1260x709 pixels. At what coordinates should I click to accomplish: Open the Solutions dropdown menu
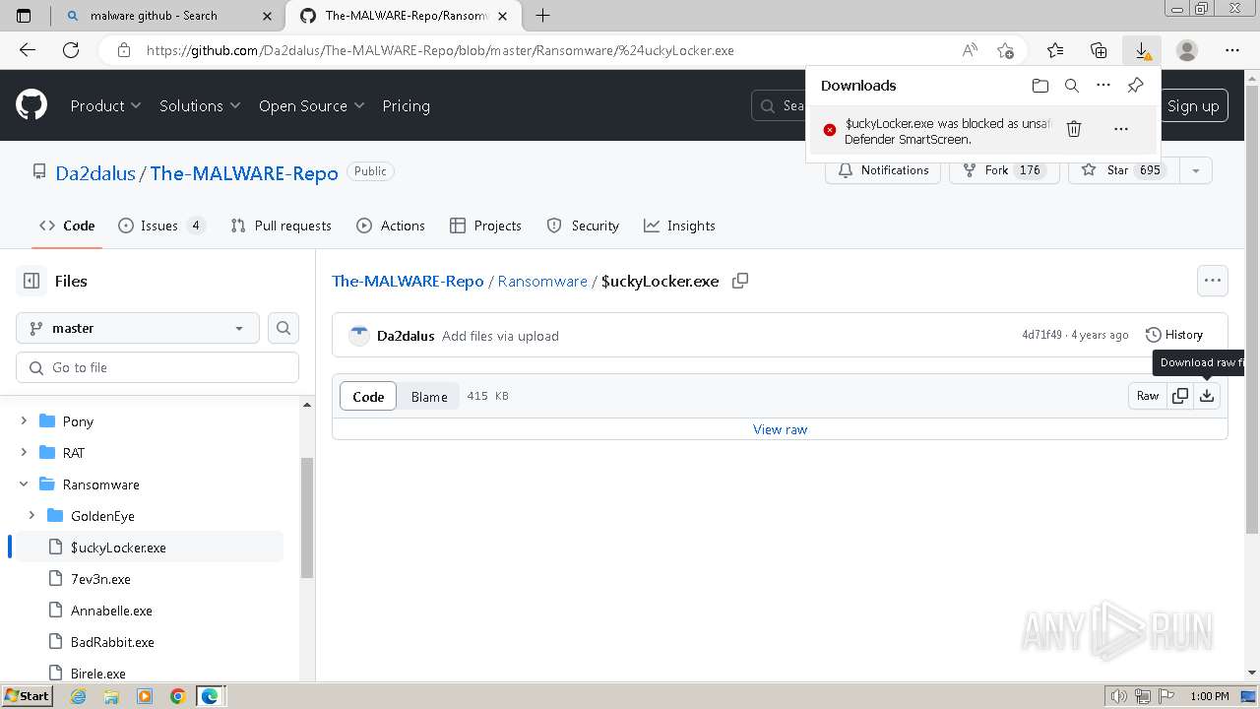point(199,105)
